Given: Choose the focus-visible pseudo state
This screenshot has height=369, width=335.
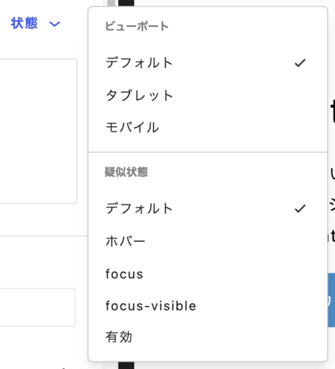Looking at the screenshot, I should [208, 306].
